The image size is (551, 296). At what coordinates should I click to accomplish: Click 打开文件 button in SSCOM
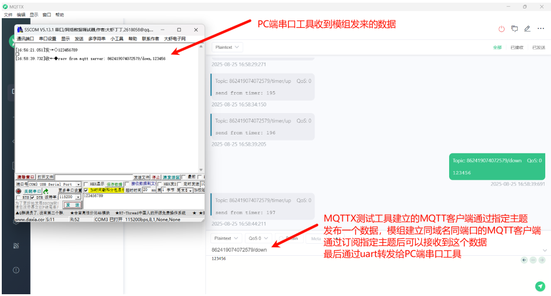[45, 177]
